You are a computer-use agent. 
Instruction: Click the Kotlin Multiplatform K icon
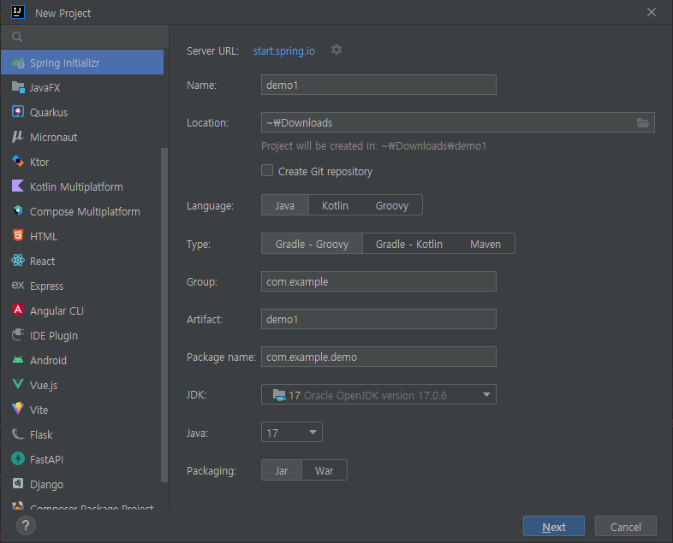point(18,186)
